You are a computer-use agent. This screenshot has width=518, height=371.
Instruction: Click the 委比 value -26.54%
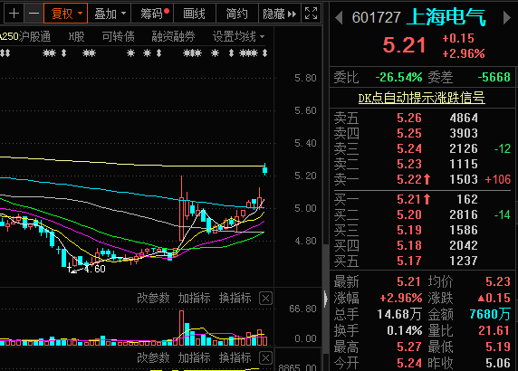398,77
